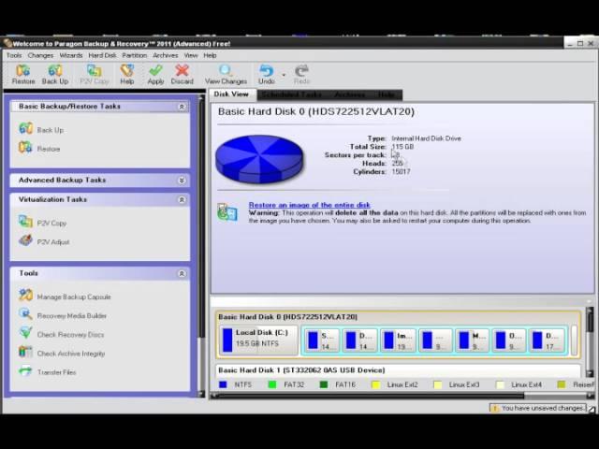
Task: Open Manage Backup Capsule tool
Action: tap(65, 296)
